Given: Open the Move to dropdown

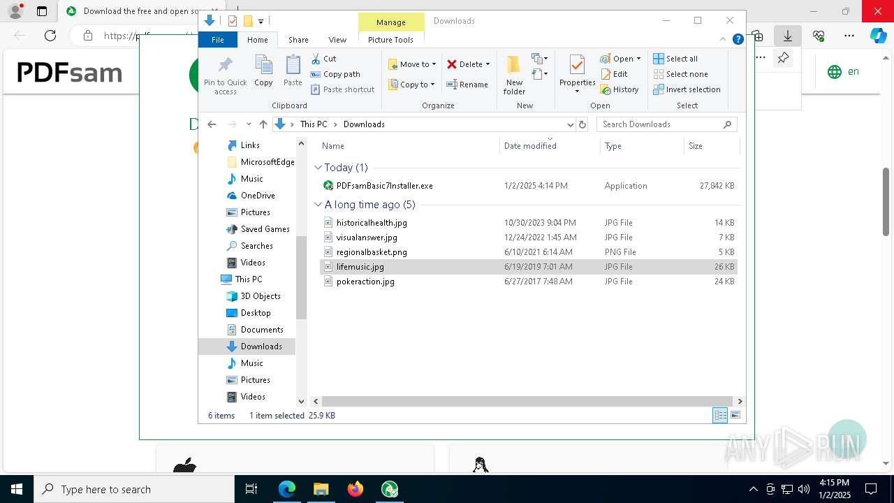Looking at the screenshot, I should 413,64.
